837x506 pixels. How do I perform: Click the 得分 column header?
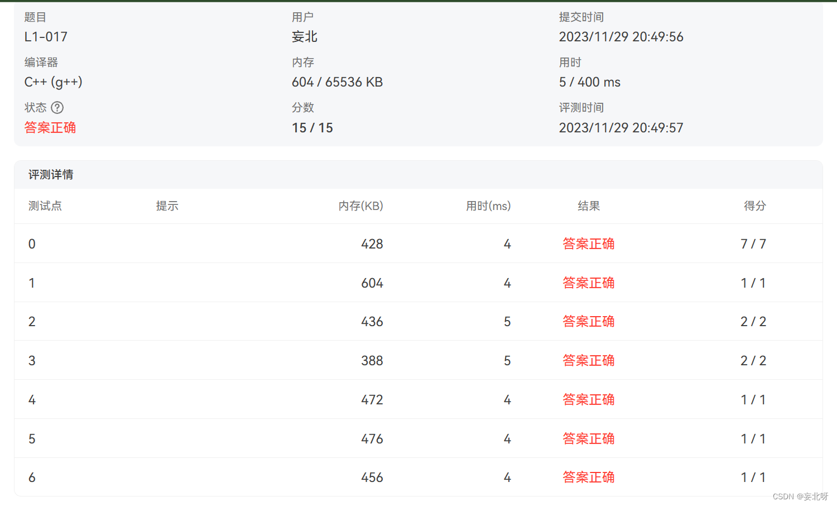click(x=755, y=206)
